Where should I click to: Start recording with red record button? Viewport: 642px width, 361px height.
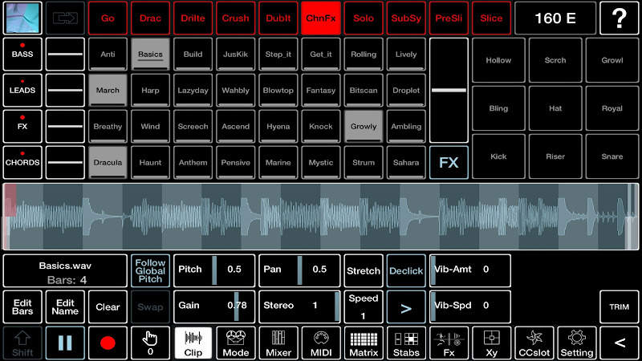108,343
